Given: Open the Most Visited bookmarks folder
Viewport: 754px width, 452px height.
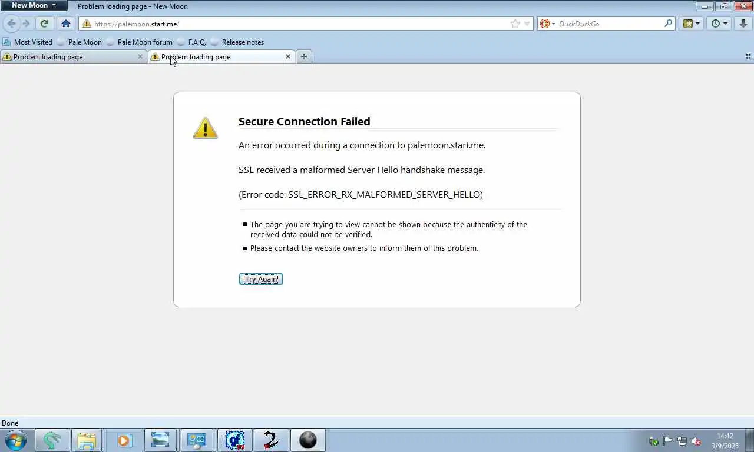Looking at the screenshot, I should point(28,42).
